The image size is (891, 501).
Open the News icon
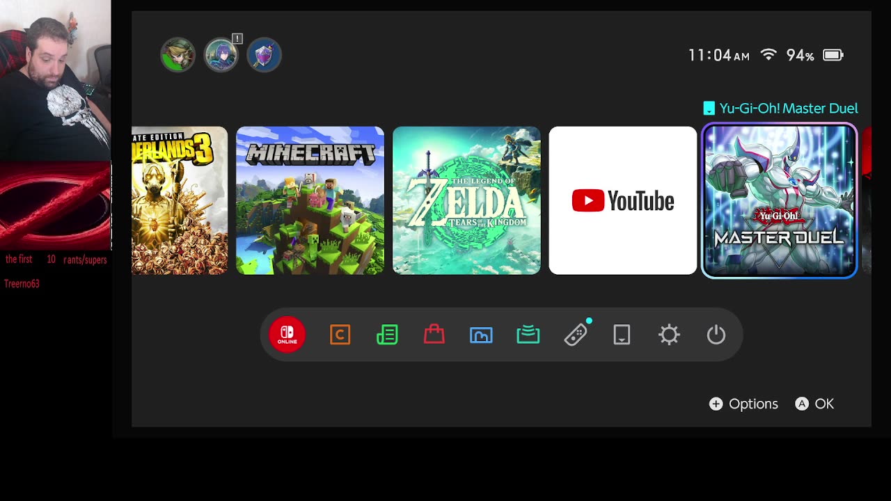pos(387,335)
